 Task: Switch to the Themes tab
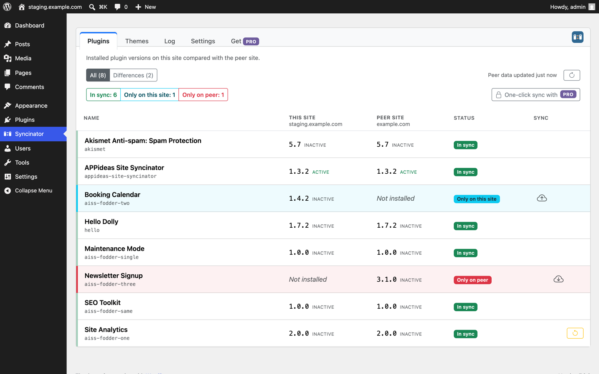pos(137,41)
